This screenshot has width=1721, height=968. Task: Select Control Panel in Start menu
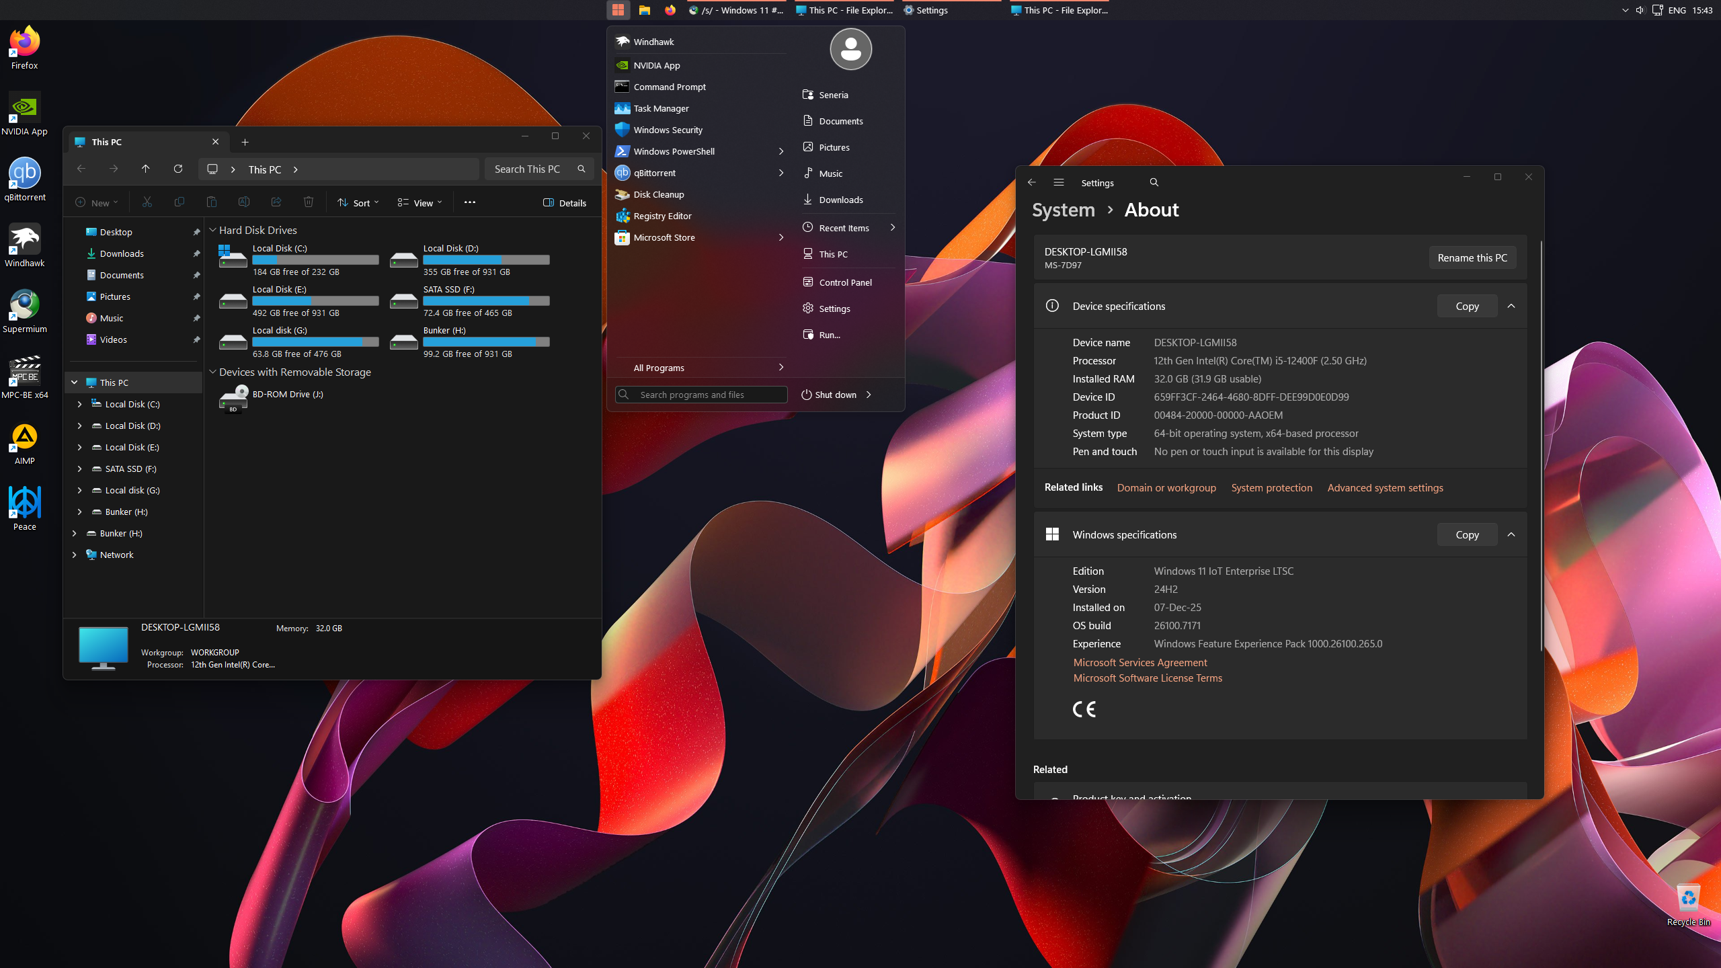point(845,282)
